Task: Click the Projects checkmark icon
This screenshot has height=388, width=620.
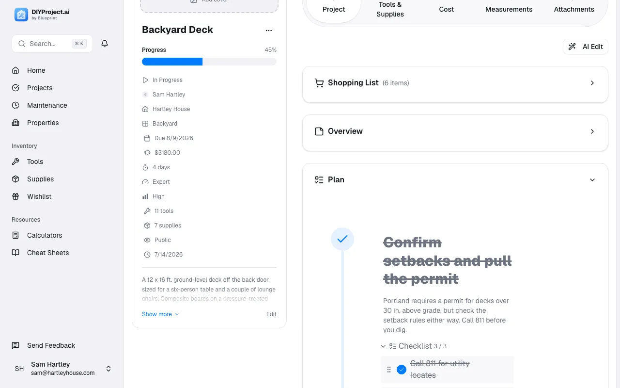Action: [15, 88]
